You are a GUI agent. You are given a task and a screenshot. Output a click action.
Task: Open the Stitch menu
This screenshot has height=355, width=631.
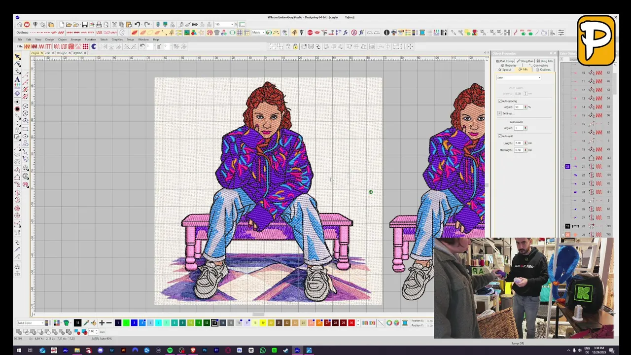tap(104, 39)
